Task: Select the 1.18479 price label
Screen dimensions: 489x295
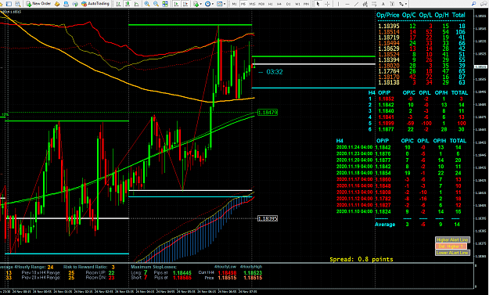Action: 268,112
